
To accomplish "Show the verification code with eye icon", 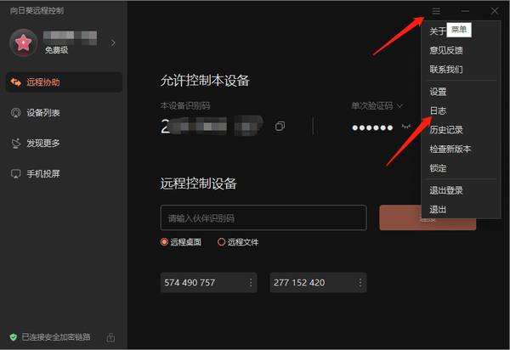I will pyautogui.click(x=406, y=127).
